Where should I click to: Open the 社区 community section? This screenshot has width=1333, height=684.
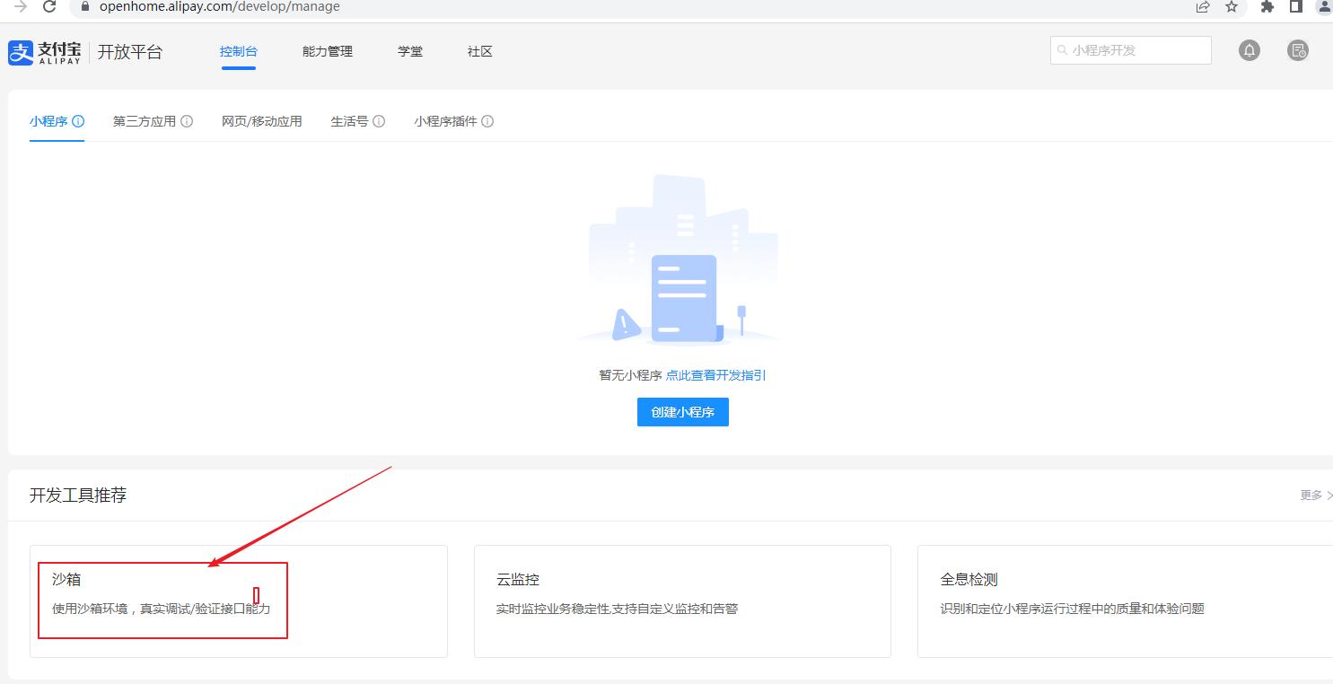point(479,51)
